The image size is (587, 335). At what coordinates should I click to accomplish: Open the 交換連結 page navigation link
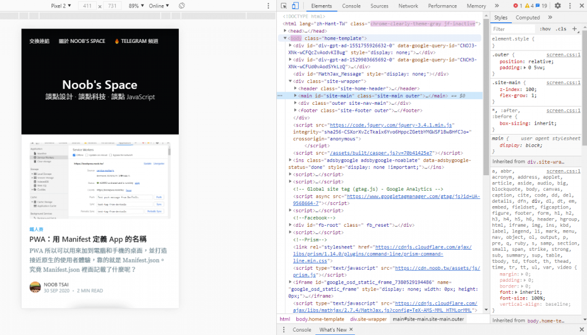[40, 41]
